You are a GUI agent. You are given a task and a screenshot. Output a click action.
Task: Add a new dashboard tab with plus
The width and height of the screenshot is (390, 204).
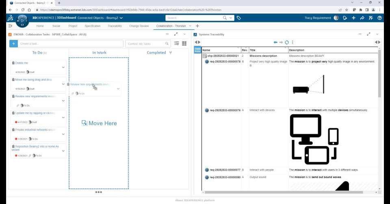(x=197, y=26)
